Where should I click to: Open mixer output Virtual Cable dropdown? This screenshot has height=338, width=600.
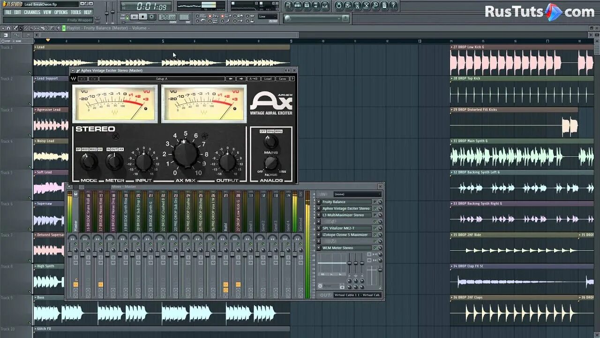coord(358,295)
